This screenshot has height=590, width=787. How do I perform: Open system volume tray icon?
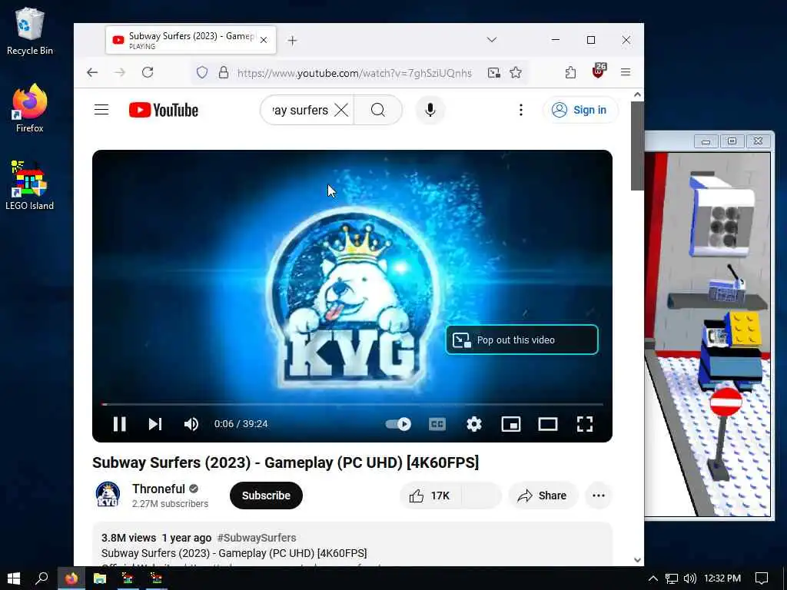pos(690,579)
